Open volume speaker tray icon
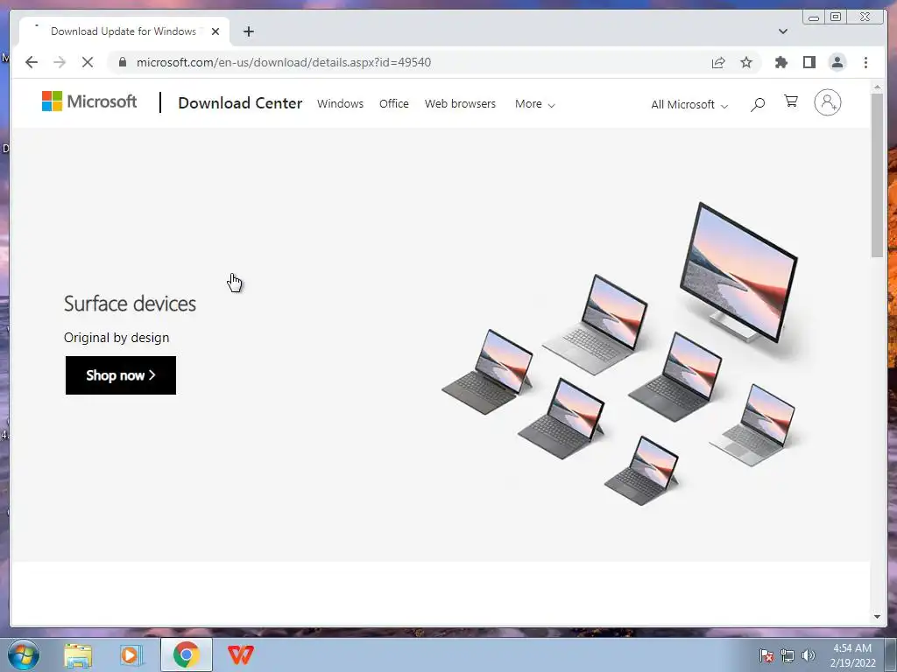This screenshot has width=897, height=672. coord(809,655)
